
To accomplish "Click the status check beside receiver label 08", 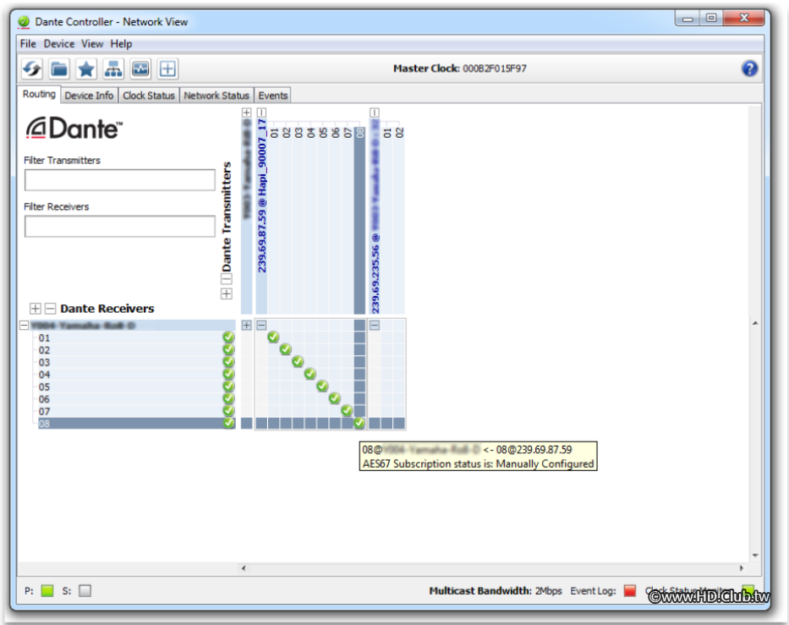I will coord(229,423).
